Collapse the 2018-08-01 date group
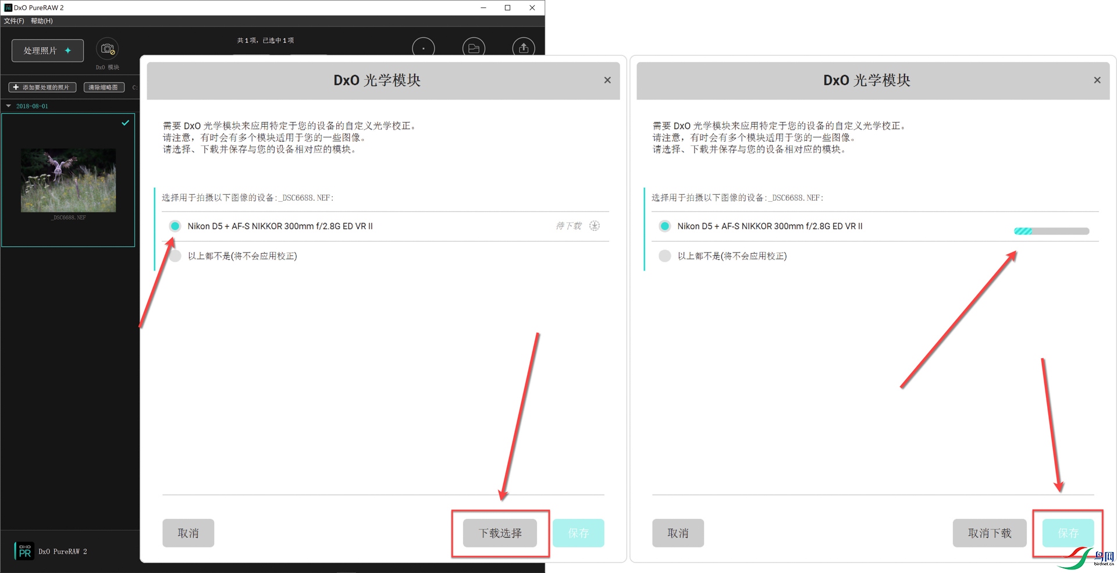Image resolution: width=1117 pixels, height=573 pixels. point(9,106)
